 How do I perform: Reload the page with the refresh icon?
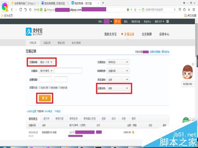21,9
